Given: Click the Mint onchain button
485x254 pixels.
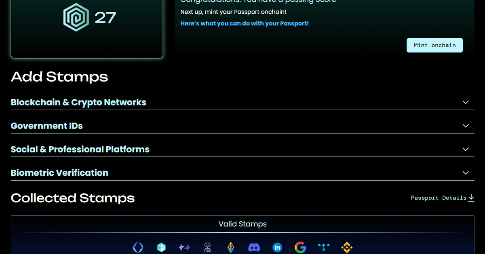Looking at the screenshot, I should [434, 45].
